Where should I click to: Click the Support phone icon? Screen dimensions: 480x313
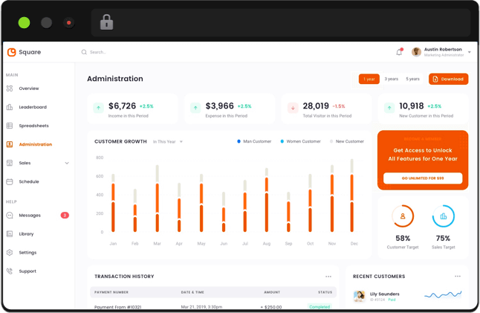pos(10,271)
